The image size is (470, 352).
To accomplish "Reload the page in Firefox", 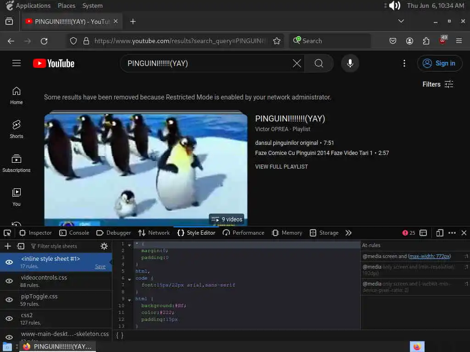I will [x=44, y=41].
